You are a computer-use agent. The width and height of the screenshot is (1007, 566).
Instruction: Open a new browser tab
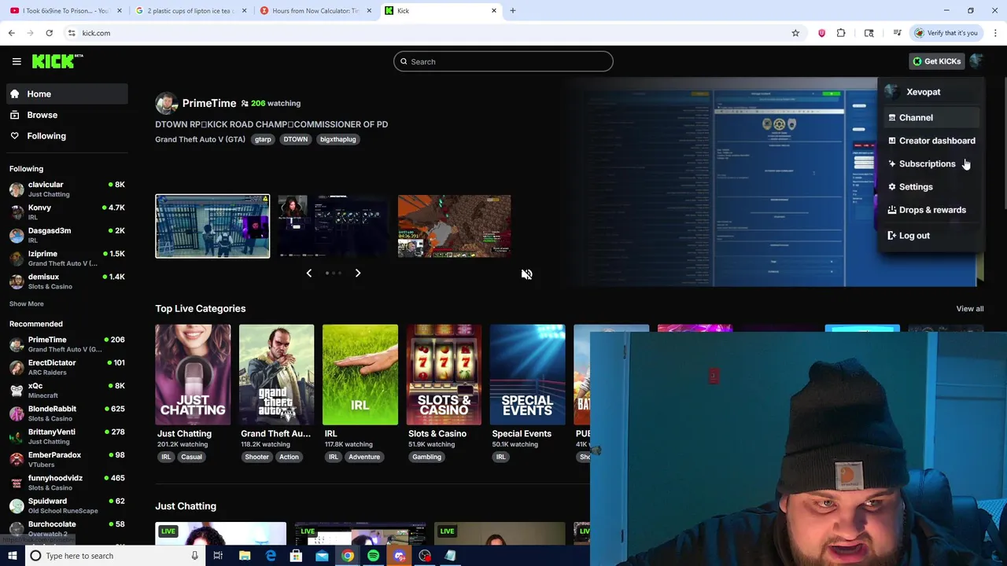coord(512,11)
